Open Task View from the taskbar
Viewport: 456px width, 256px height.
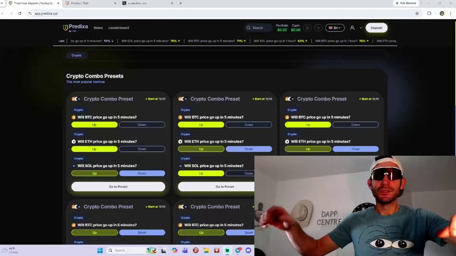(164, 250)
